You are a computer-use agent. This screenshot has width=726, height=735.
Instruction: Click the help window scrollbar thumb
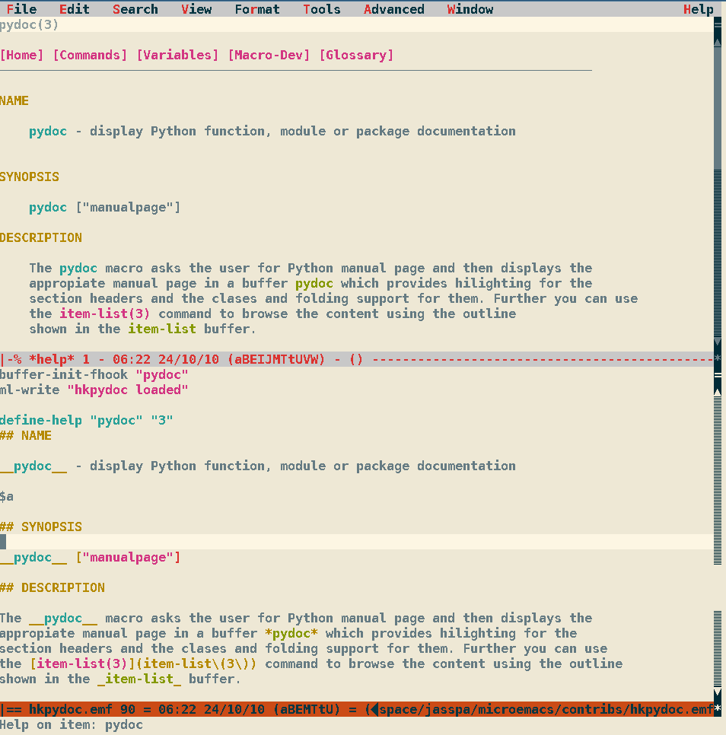pos(718,108)
